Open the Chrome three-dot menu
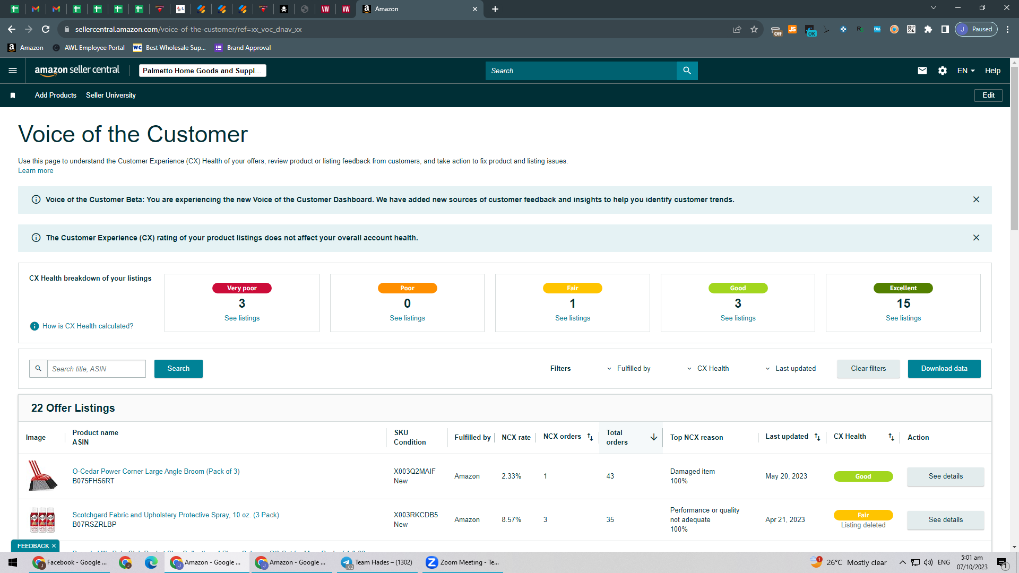 coord(1007,29)
